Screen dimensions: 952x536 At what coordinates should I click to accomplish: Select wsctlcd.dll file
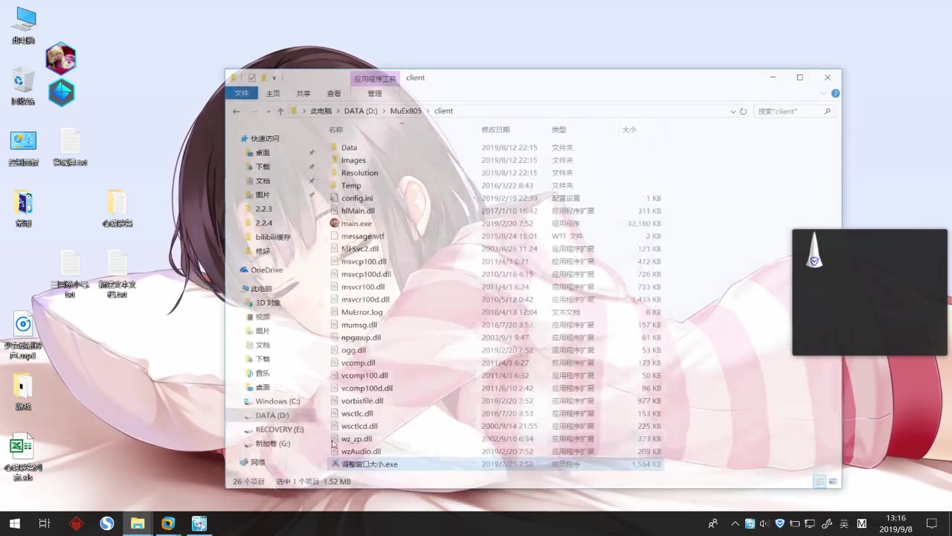[359, 426]
